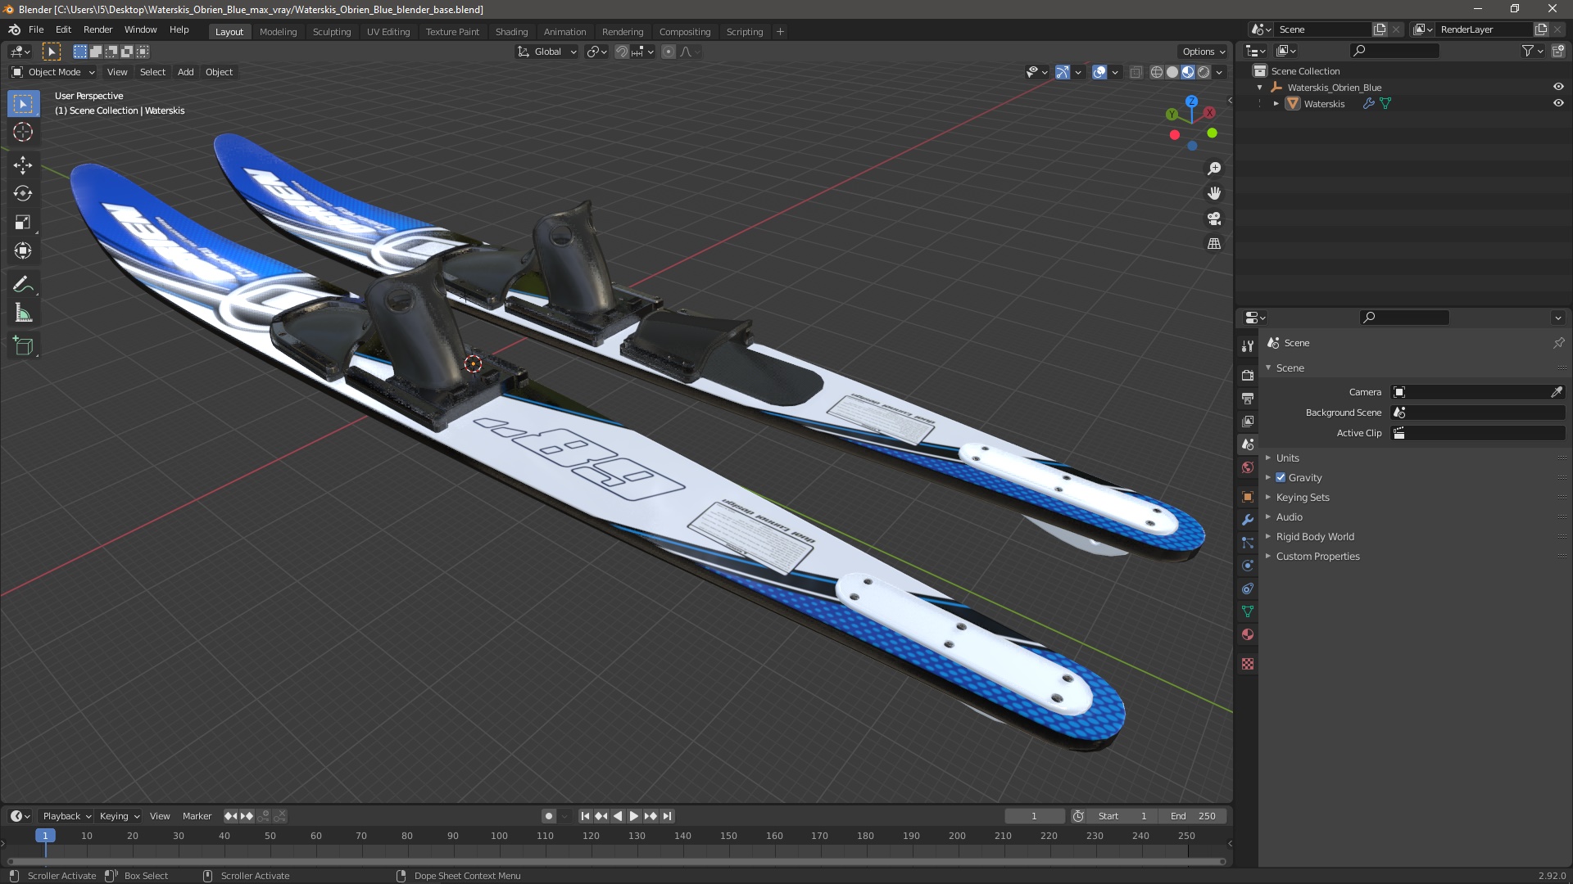
Task: Toggle viewport overlays display
Action: (x=1099, y=72)
